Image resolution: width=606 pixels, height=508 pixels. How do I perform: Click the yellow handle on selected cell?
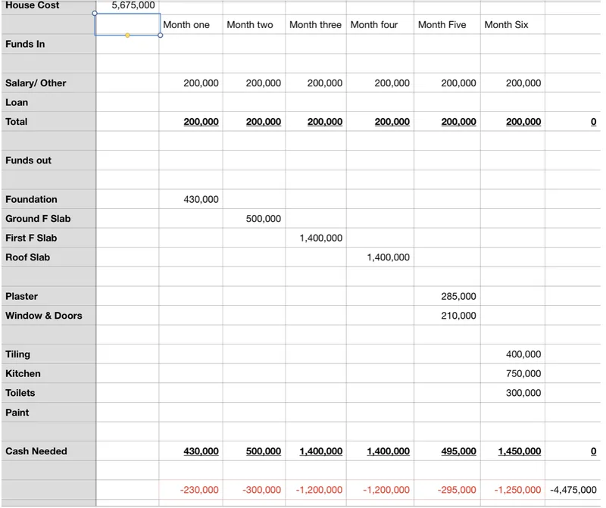click(x=127, y=35)
